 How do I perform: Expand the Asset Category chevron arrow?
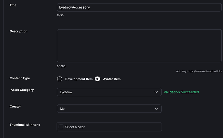[156, 92]
